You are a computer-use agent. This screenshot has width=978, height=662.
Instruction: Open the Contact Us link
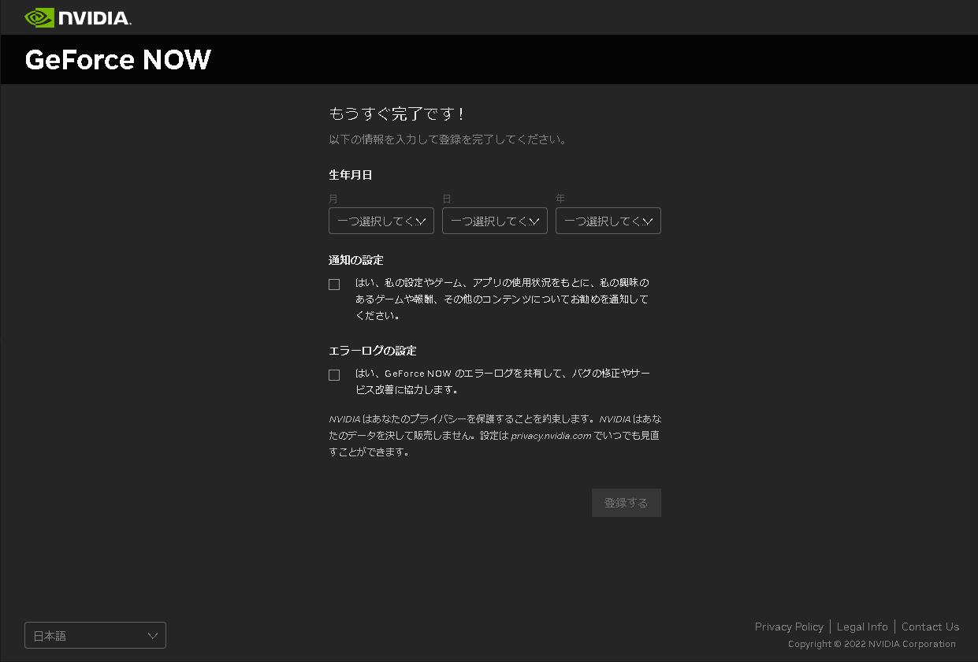pos(930,627)
